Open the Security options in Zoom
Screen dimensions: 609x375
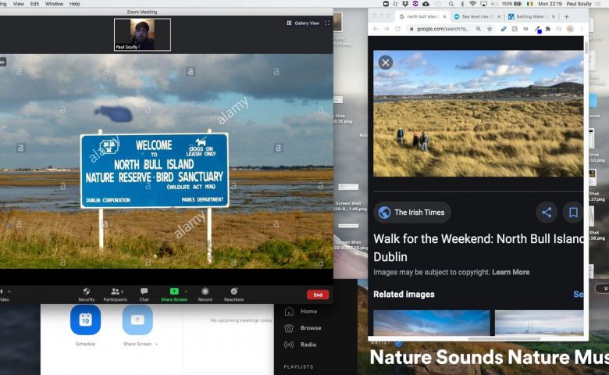click(86, 292)
